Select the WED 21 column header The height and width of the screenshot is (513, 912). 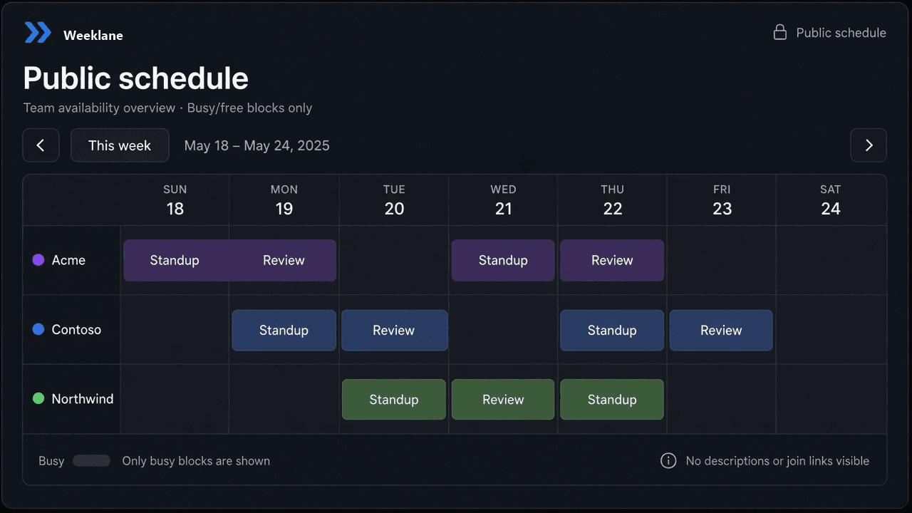(503, 200)
